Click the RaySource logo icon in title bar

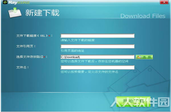(5, 2)
